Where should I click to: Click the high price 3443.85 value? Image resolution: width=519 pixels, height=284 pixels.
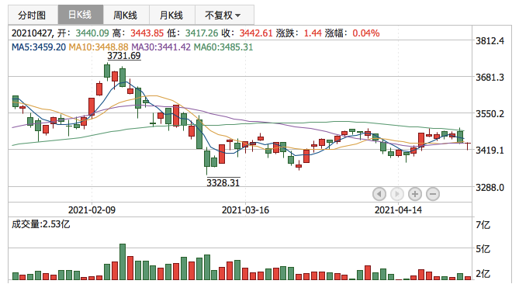coord(147,33)
